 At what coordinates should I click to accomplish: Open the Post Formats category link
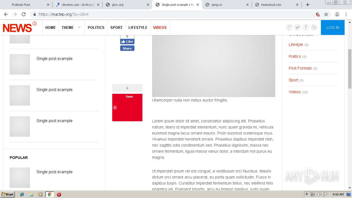300,68
